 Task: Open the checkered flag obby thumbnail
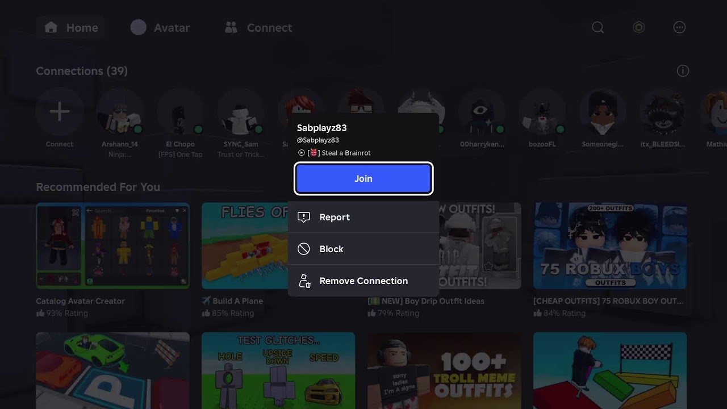click(610, 370)
